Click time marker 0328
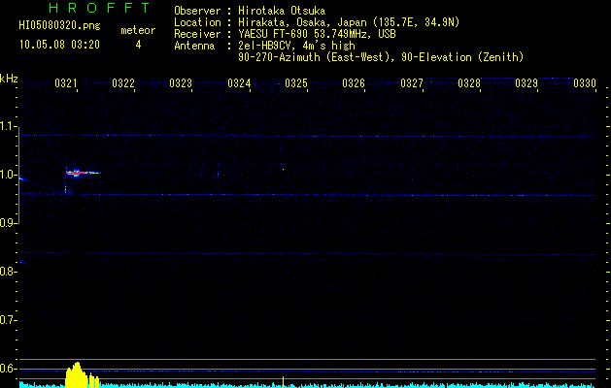 coord(469,83)
